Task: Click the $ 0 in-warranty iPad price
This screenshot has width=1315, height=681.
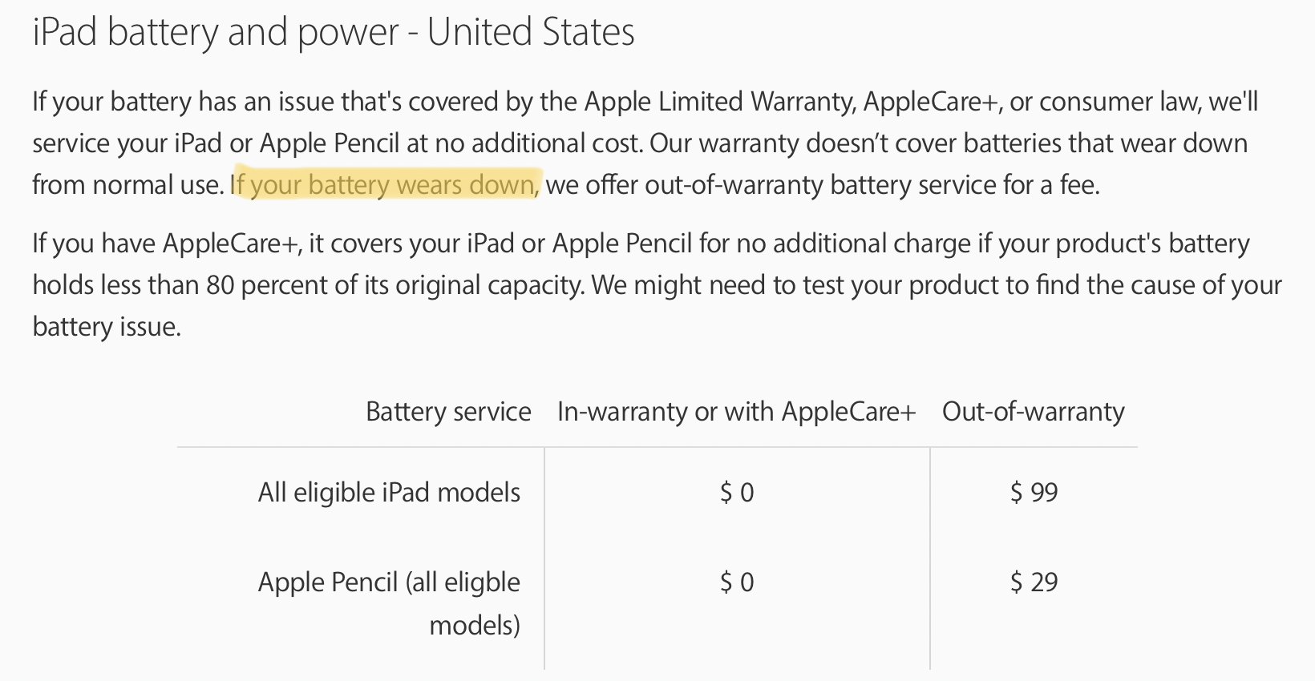Action: click(737, 492)
